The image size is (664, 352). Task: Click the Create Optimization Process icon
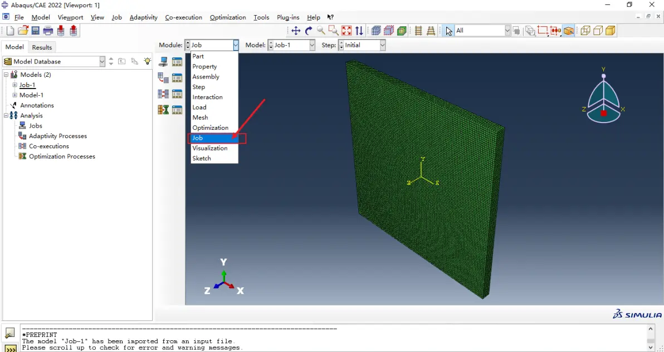coord(163,110)
